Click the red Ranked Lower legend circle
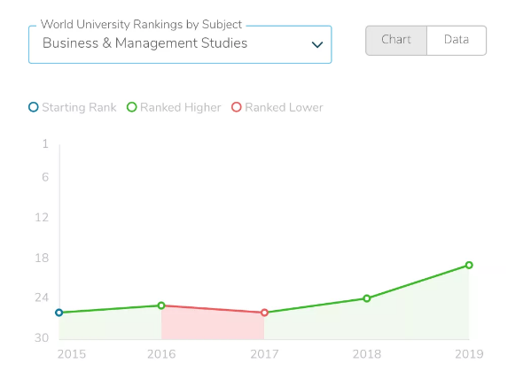 tap(237, 107)
